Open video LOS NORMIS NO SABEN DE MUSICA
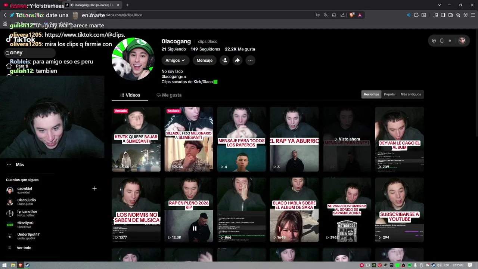 click(x=136, y=210)
